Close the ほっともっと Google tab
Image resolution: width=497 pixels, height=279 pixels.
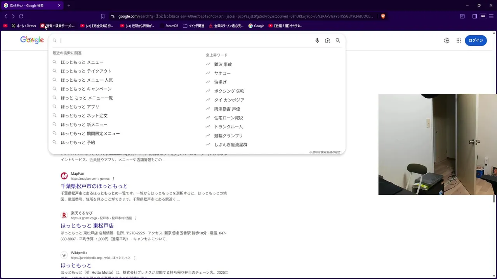pos(59,5)
